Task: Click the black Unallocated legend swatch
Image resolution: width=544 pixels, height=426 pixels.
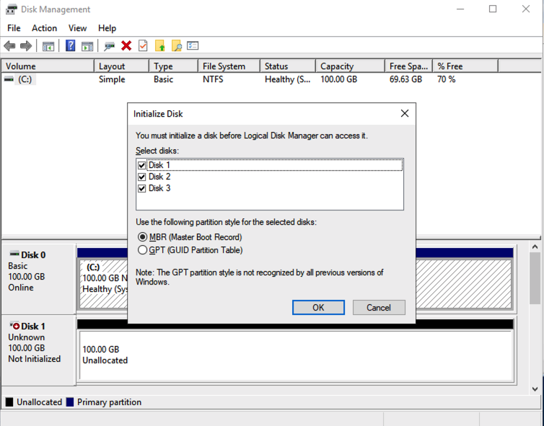Action: click(x=9, y=402)
